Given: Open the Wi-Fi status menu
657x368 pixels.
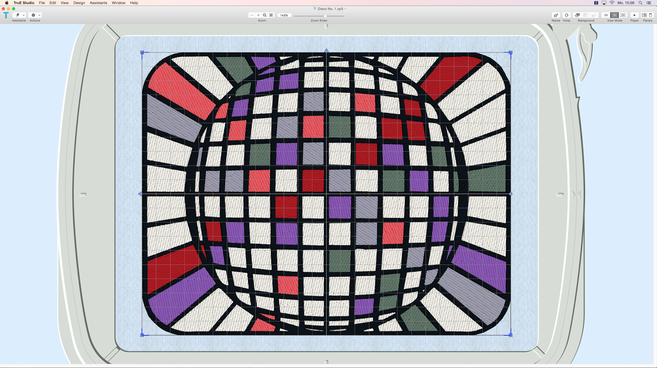Looking at the screenshot, I should 612,3.
